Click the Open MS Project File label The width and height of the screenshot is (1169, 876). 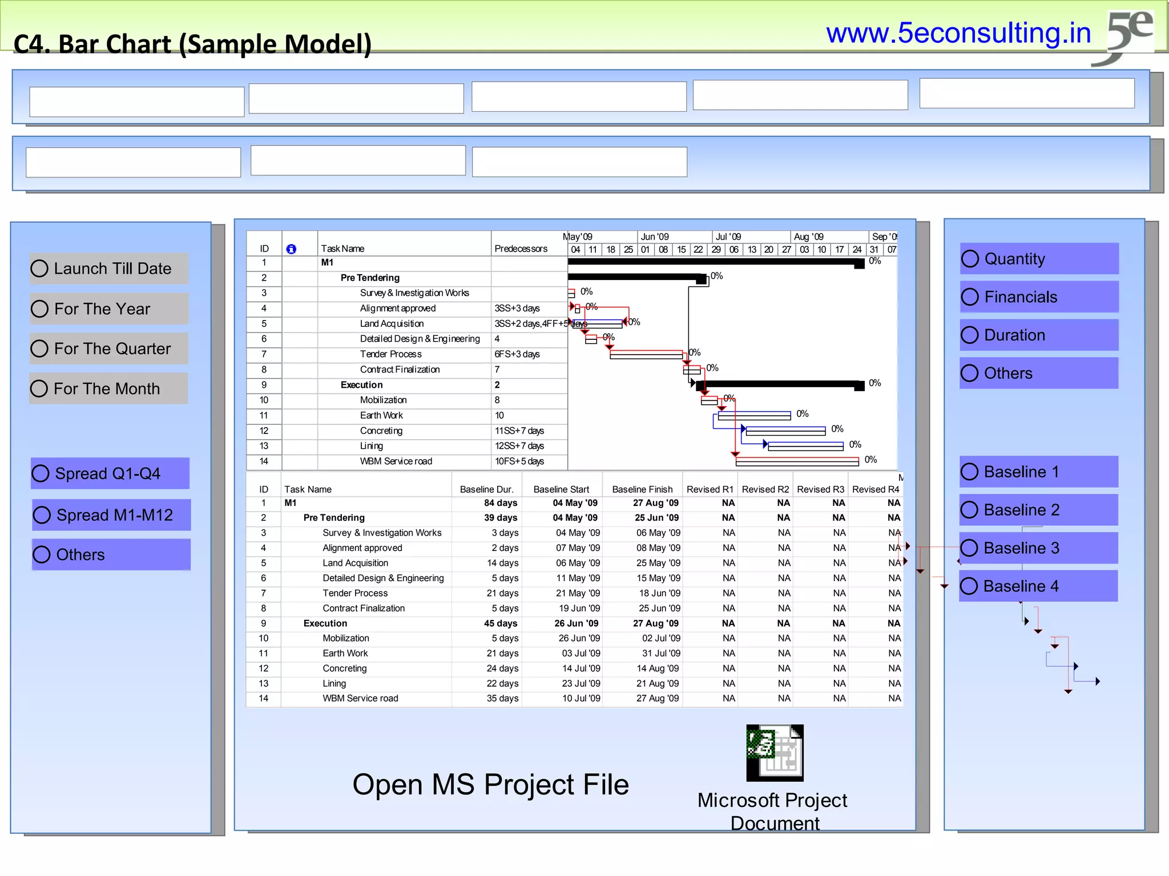click(490, 785)
